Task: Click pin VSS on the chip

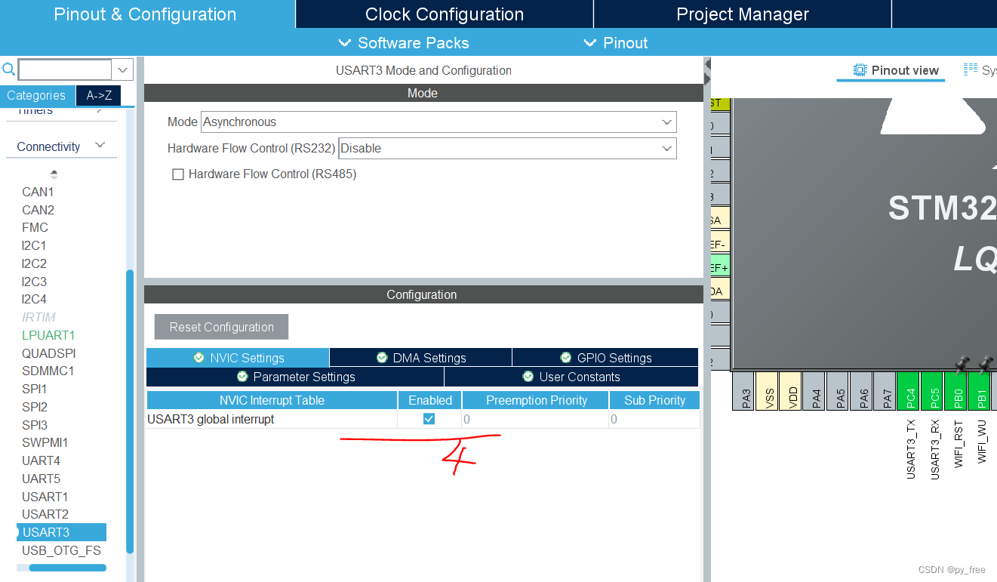Action: pos(768,392)
